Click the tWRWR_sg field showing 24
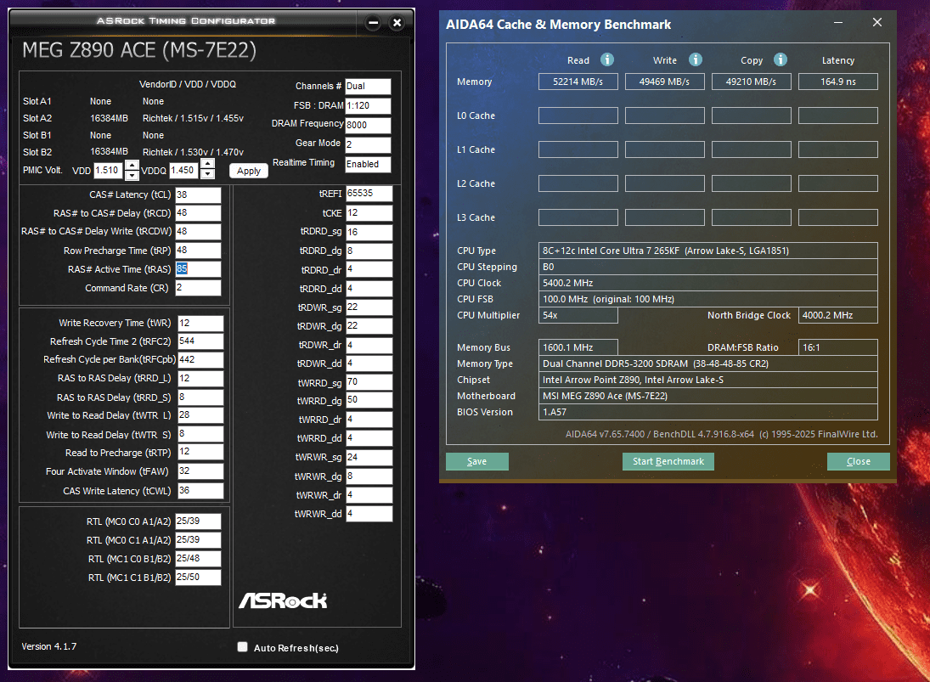 point(369,457)
